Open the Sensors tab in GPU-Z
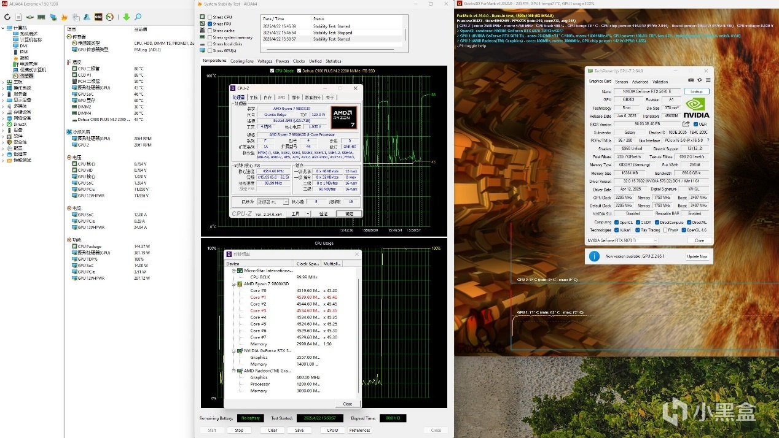The width and height of the screenshot is (779, 438). tap(621, 81)
